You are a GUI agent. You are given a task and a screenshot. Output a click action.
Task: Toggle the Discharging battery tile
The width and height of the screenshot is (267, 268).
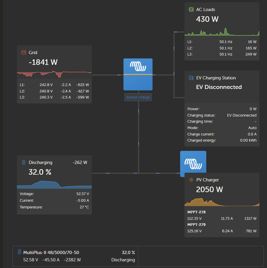pyautogui.click(x=54, y=172)
